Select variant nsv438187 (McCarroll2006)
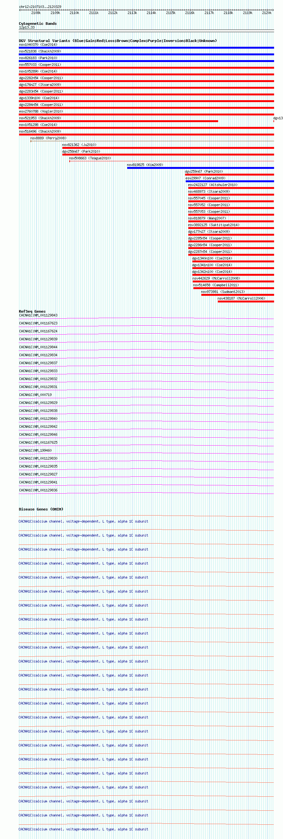 [242, 298]
